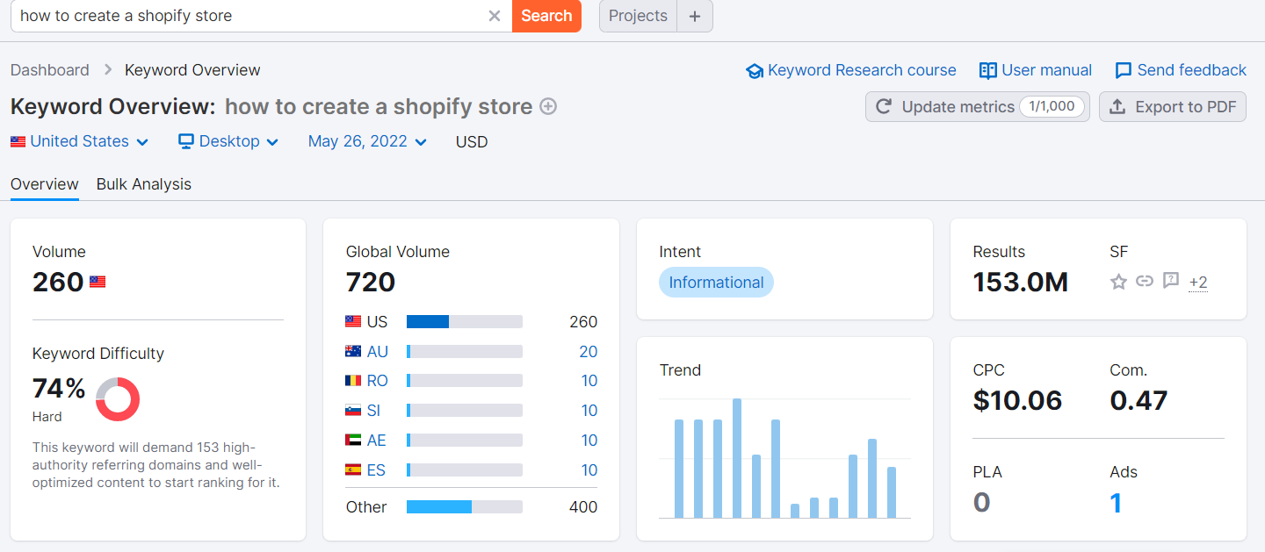Click the question bubble SERP feature icon
Screen dimensions: 1265x552
click(1170, 281)
